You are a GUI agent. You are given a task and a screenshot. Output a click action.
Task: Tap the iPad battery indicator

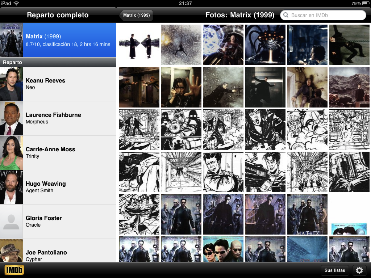click(364, 3)
